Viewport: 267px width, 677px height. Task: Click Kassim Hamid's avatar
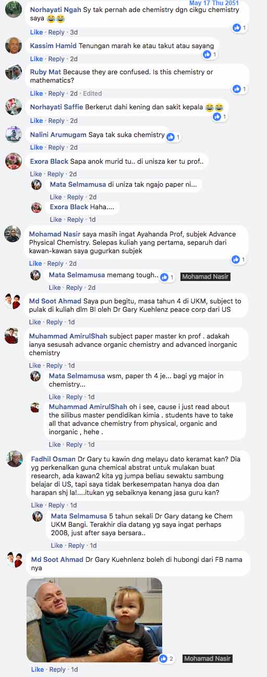click(14, 46)
